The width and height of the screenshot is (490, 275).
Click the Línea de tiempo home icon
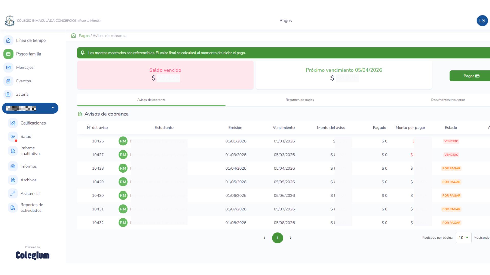click(x=8, y=40)
